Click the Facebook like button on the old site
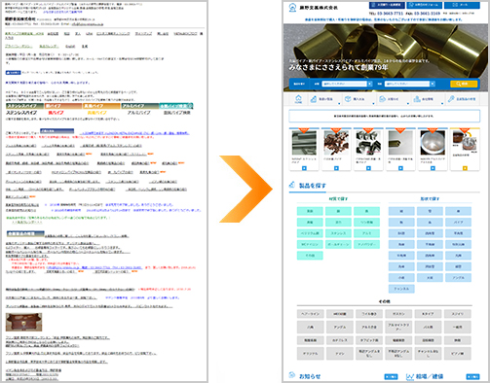Viewport: 490px width, 383px height. click(13, 73)
